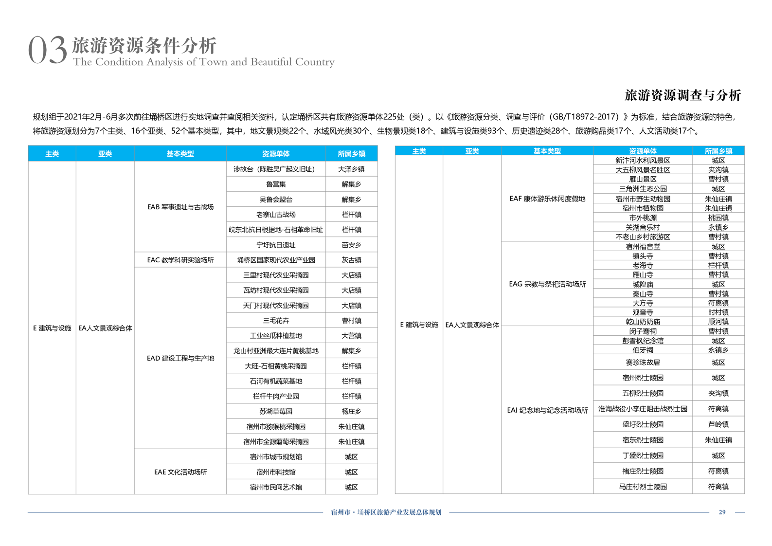The image size is (772, 546).
Task: Click the EAC 教学科研实验场所 cell
Action: coord(180,260)
